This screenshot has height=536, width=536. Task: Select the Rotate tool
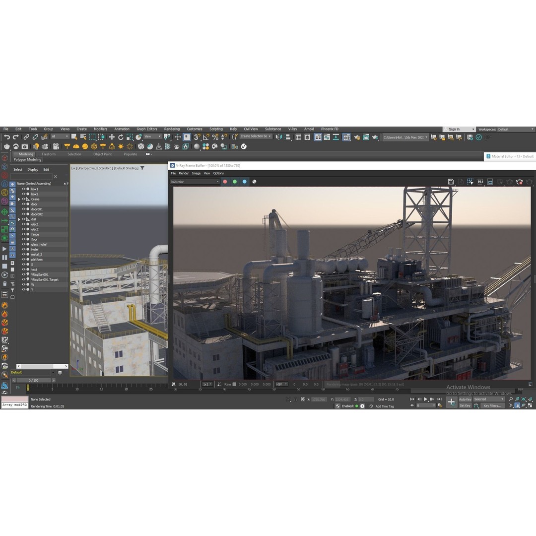tap(121, 136)
